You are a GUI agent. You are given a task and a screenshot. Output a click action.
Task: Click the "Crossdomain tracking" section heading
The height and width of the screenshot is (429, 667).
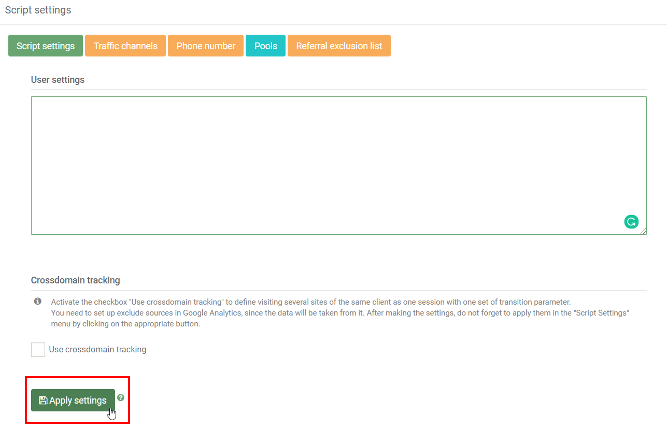pos(75,280)
